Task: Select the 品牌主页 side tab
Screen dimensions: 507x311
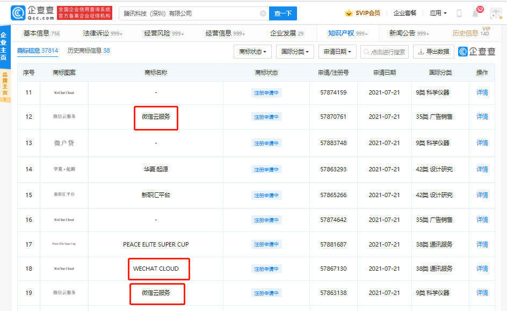Action: (4, 86)
